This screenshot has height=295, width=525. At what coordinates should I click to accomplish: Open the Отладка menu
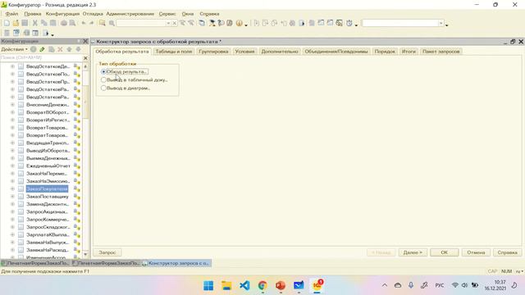[93, 14]
